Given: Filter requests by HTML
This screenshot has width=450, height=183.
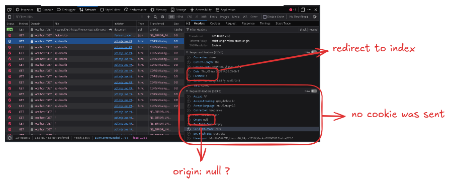Looking at the screenshot, I should tap(180, 17).
